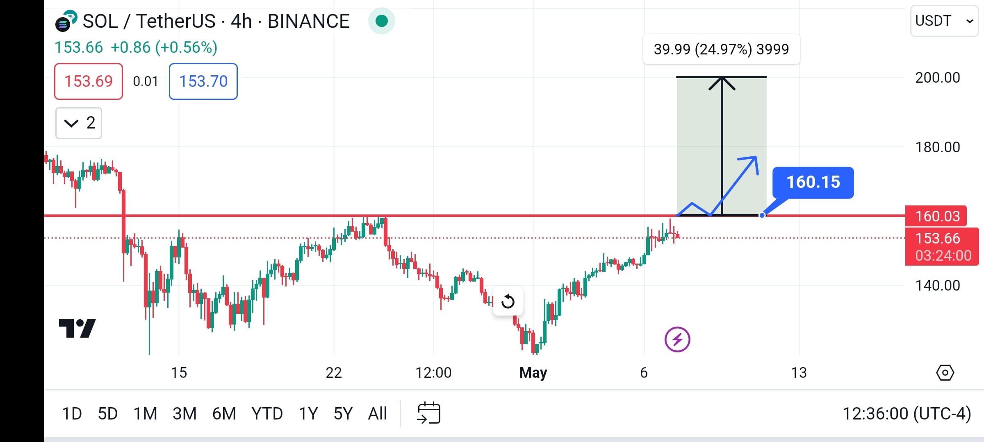Select the 1D timeframe
Viewport: 984px width, 442px height.
(x=72, y=413)
